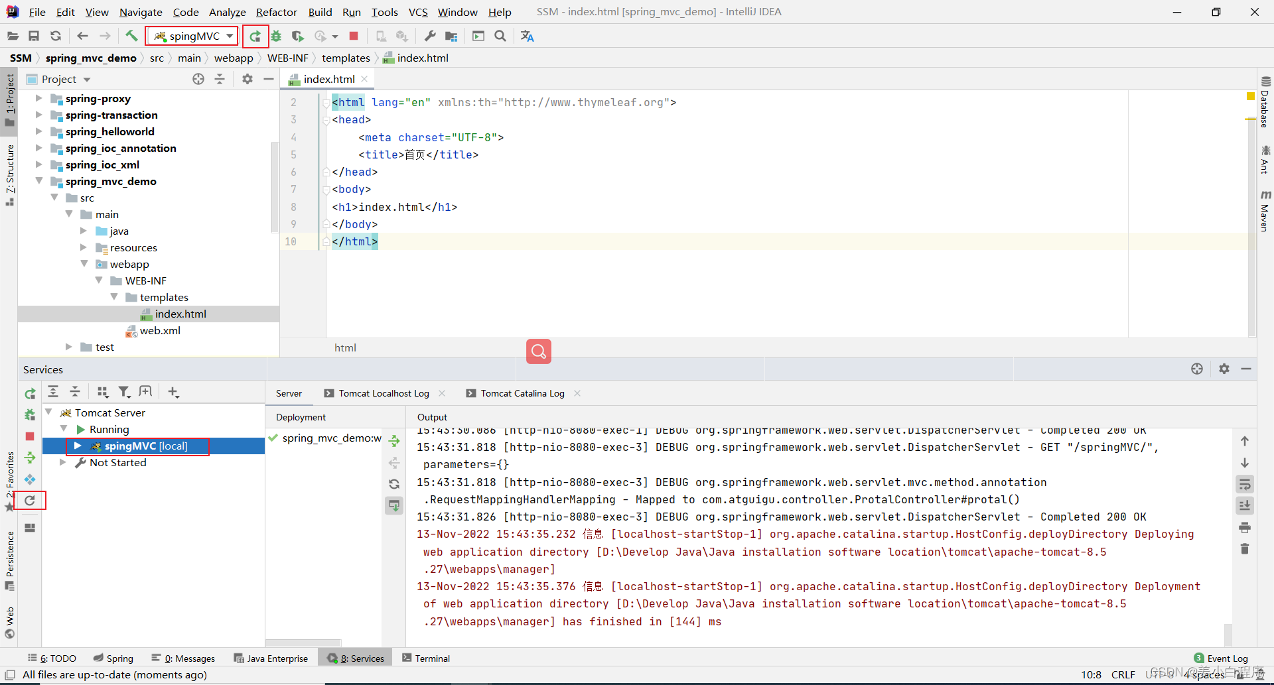Open Project view mode dropdown

click(86, 80)
